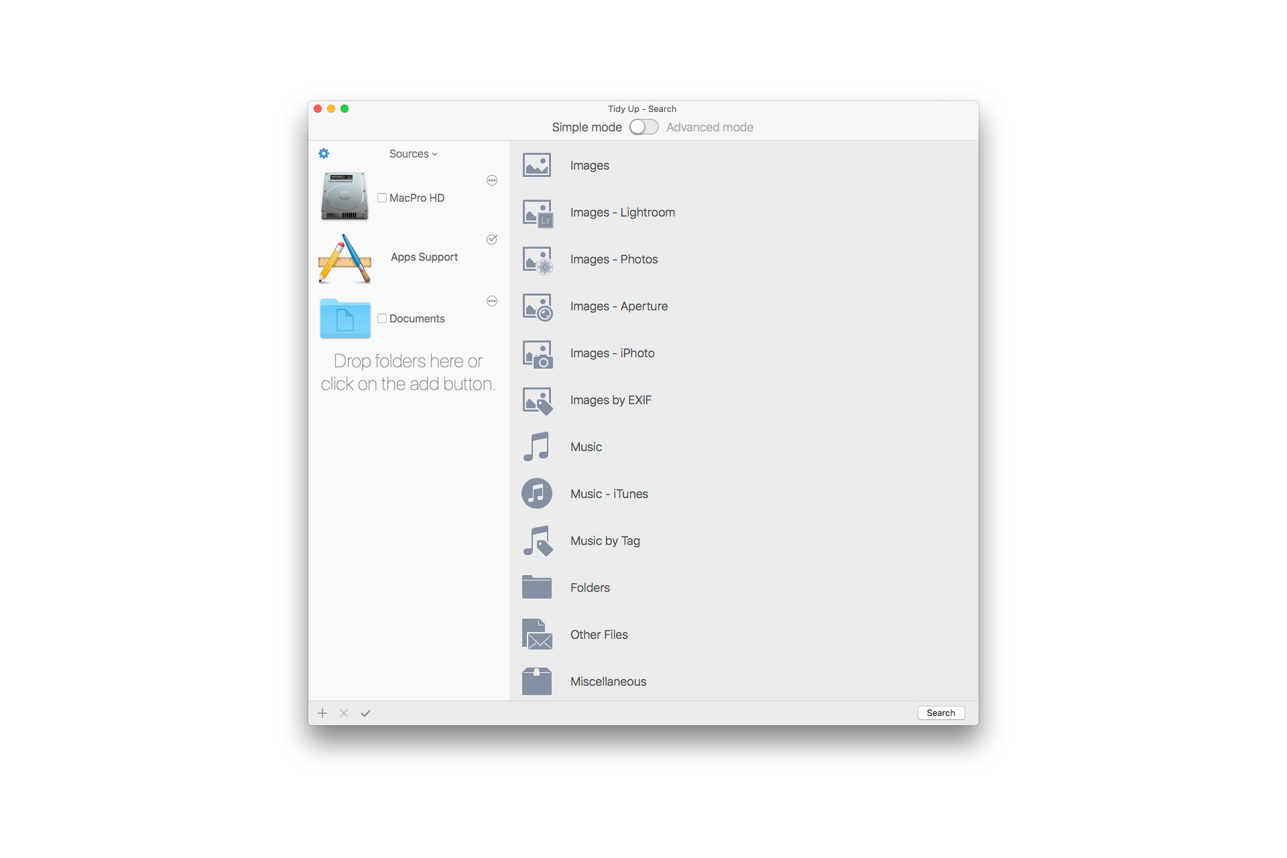Select the Apps Support application icon

(x=345, y=258)
